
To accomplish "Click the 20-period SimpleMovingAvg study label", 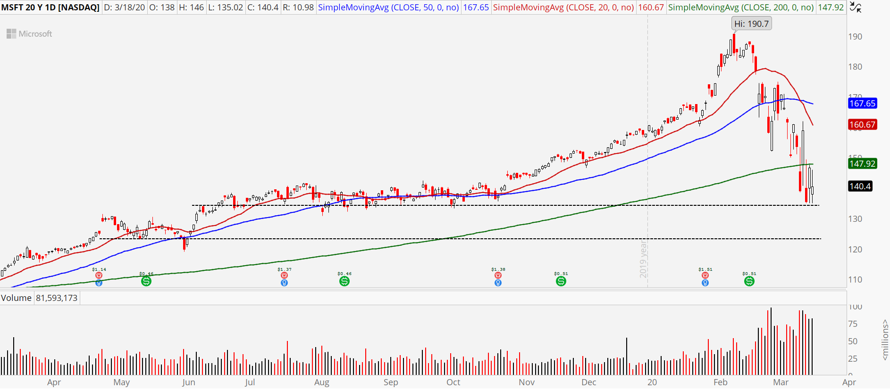I will click(x=563, y=8).
